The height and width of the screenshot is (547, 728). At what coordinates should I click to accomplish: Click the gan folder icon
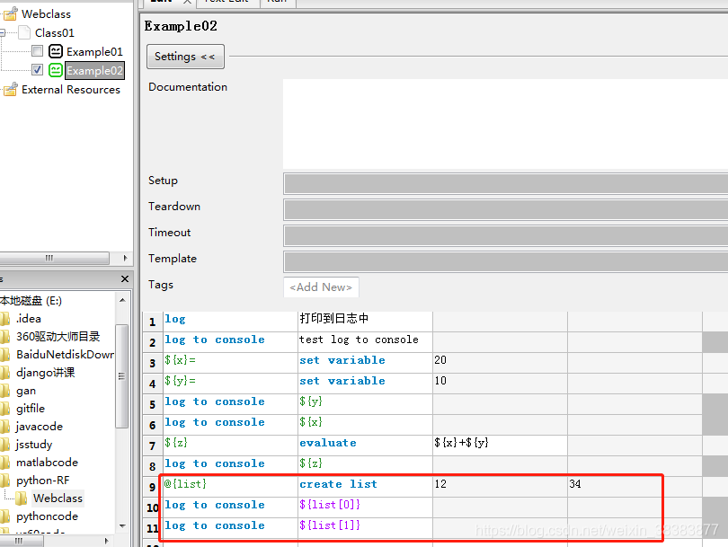(5, 391)
